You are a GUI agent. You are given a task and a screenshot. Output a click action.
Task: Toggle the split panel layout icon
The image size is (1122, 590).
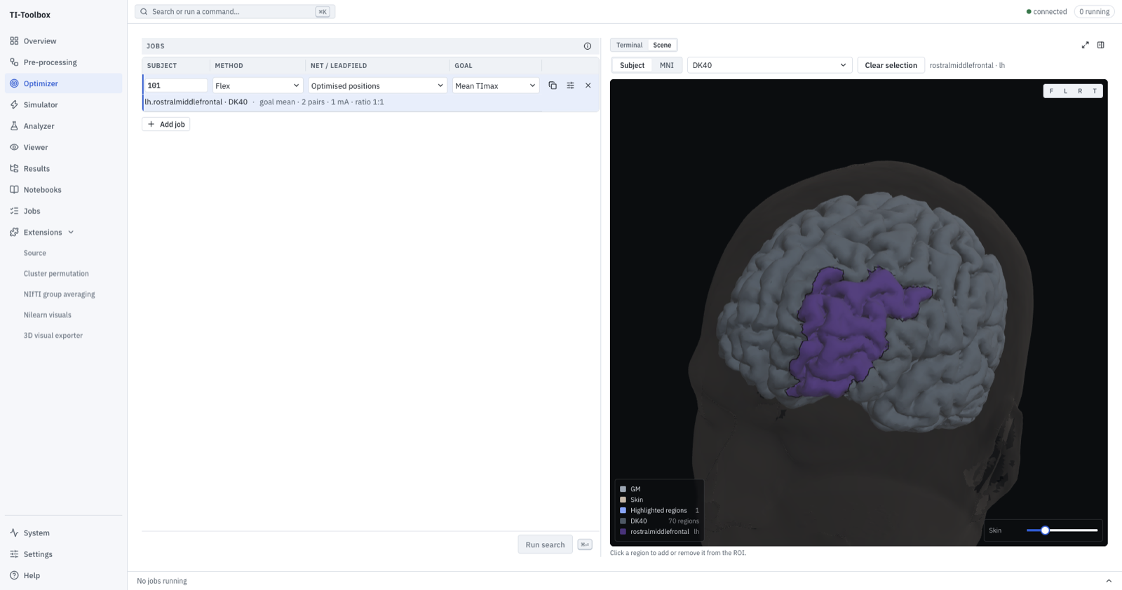coord(1101,45)
